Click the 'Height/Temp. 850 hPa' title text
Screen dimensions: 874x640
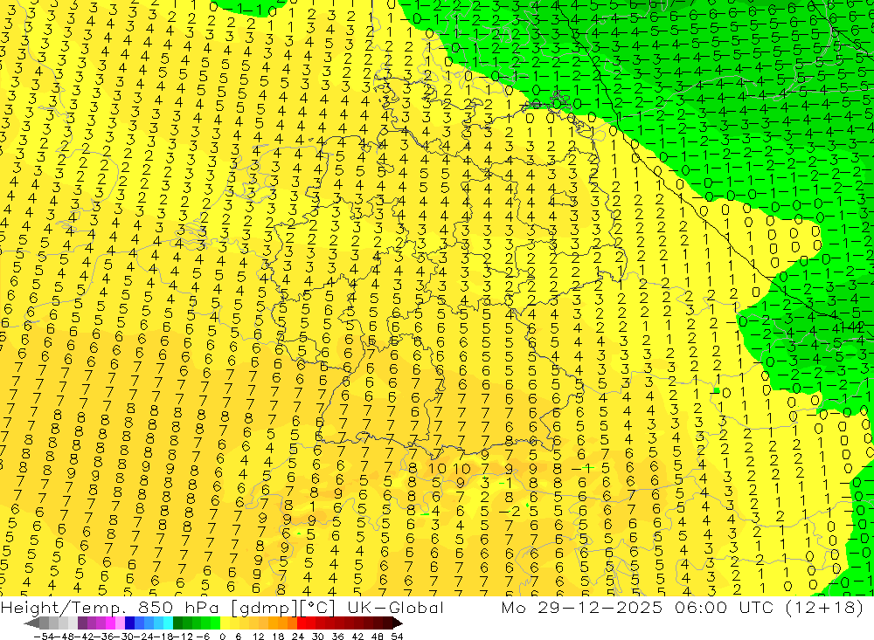(110, 608)
